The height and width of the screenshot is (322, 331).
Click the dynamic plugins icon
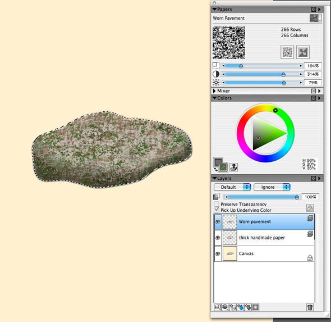(225, 307)
